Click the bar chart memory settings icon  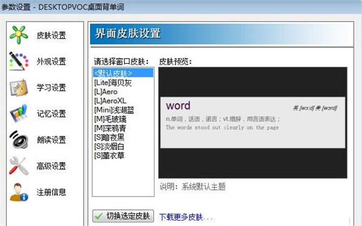(19, 113)
